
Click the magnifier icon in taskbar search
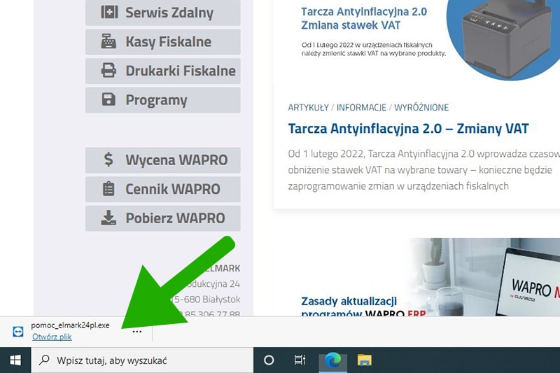click(x=44, y=360)
